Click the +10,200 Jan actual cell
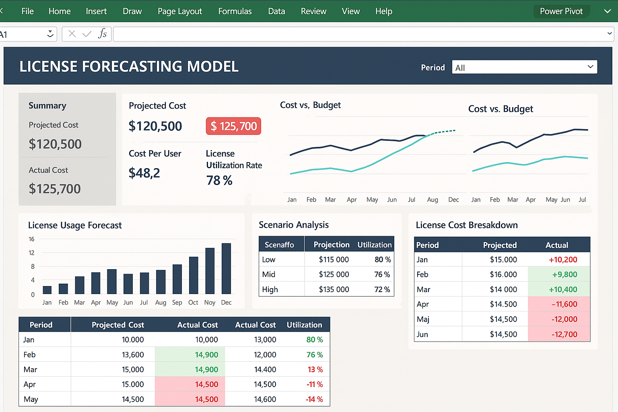The image size is (618, 412). (x=563, y=260)
